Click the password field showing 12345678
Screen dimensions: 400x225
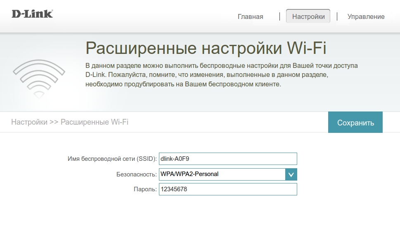click(x=227, y=189)
